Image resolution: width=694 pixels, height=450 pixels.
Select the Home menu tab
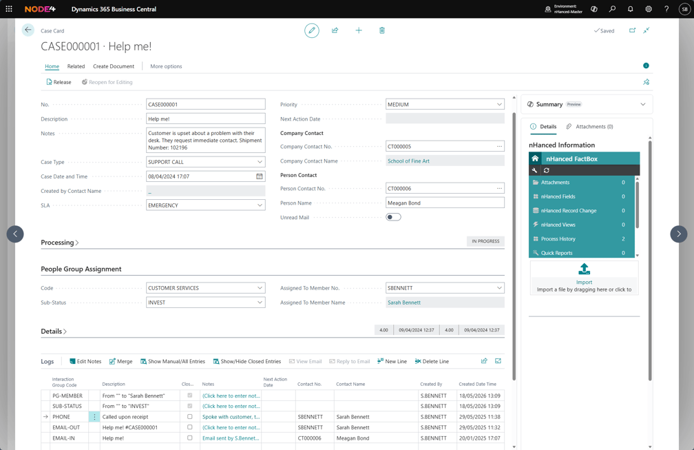click(x=52, y=66)
